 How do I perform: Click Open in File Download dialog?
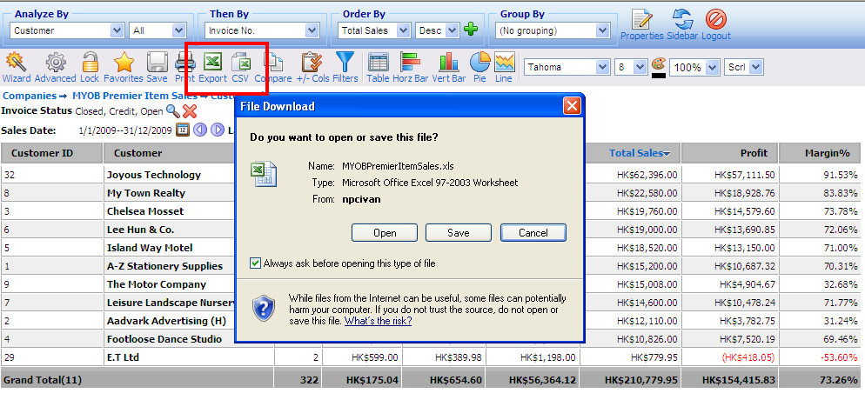pos(385,232)
